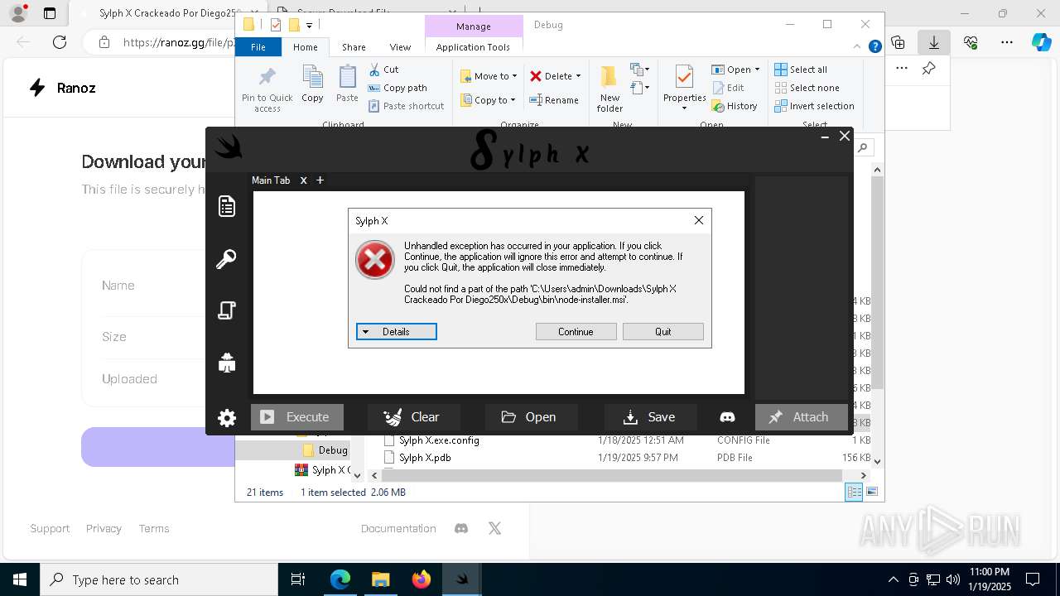Expand the Open dropdown in the ribbon
Image resolution: width=1060 pixels, height=596 pixels.
click(x=757, y=70)
